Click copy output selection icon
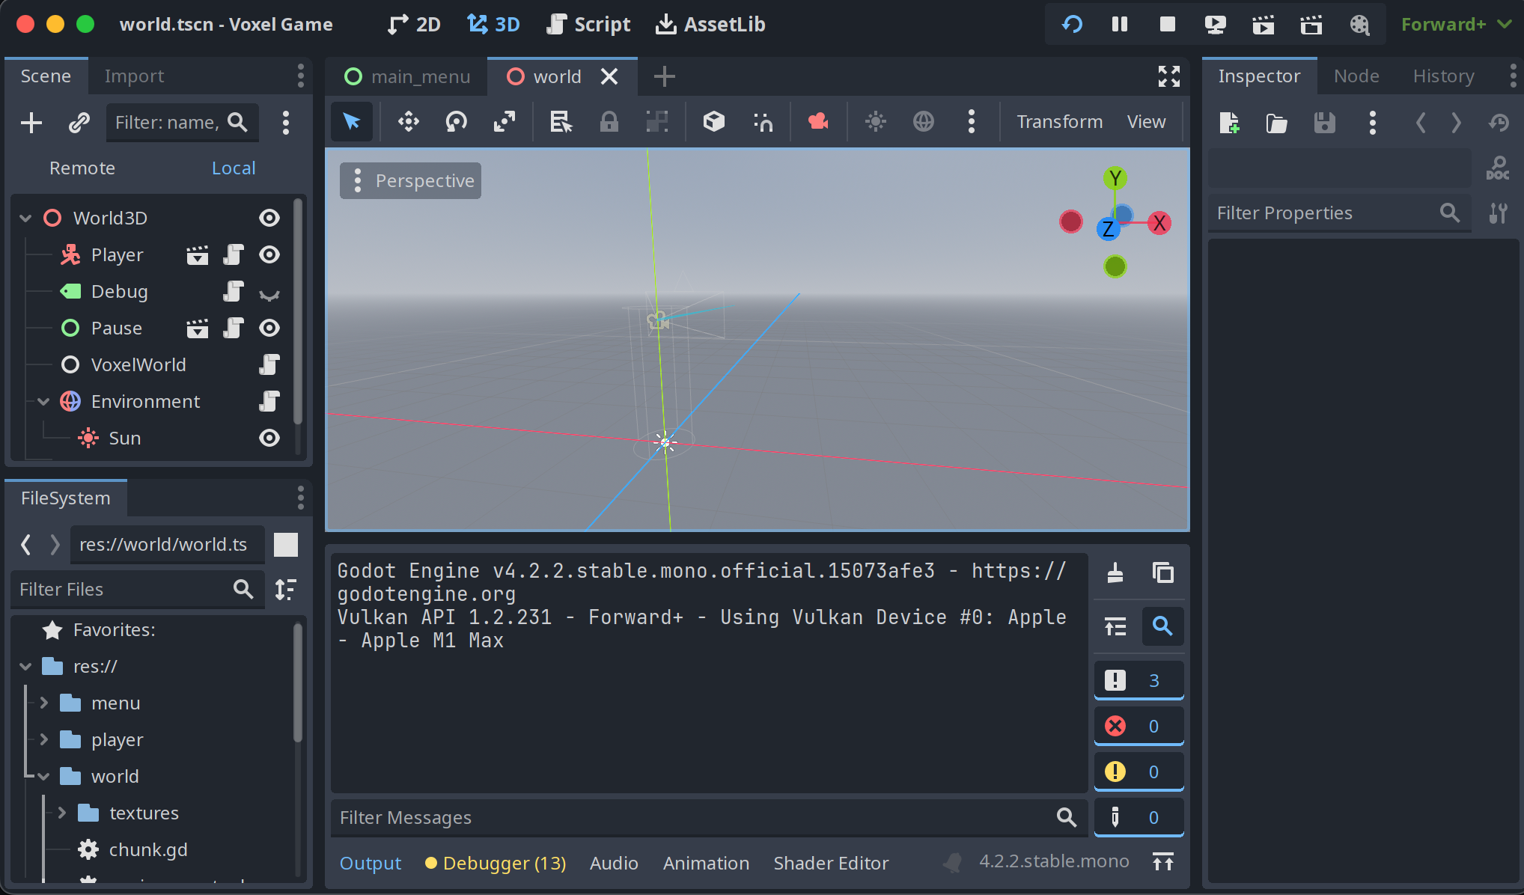Screen dimensions: 1524x895 tap(1162, 573)
